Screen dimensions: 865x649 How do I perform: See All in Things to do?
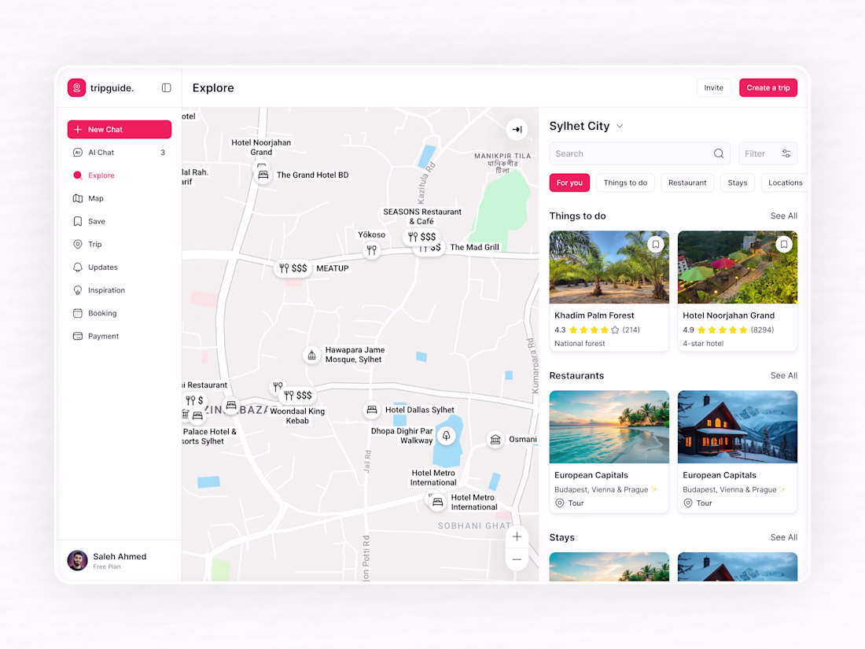[783, 216]
